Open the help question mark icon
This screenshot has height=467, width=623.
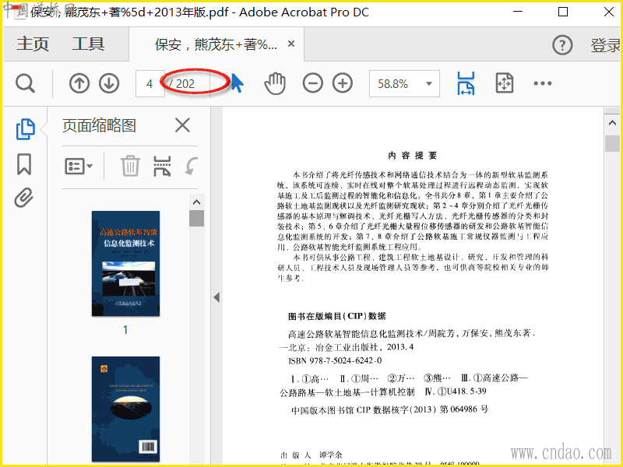tap(562, 45)
